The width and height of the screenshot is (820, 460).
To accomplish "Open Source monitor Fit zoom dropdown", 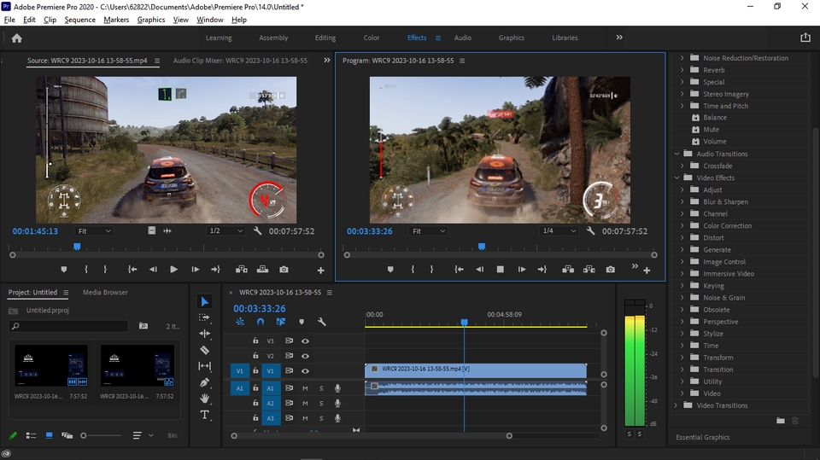I will (94, 231).
